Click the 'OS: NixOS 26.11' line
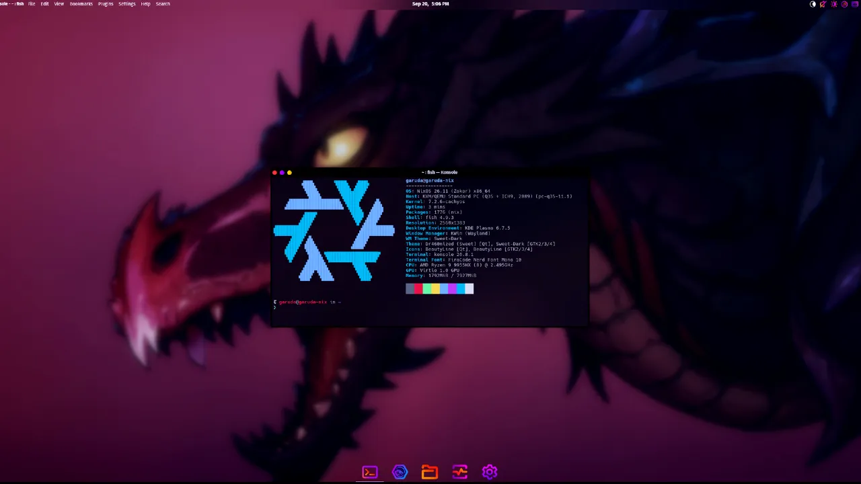 click(x=448, y=191)
